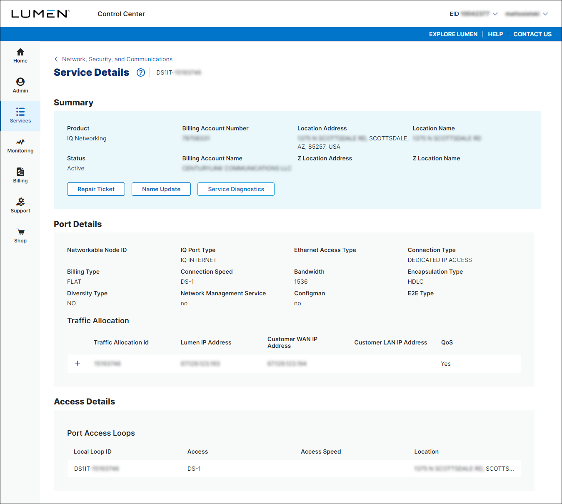Open the Admin section icon
This screenshot has height=504, width=562.
[x=20, y=82]
